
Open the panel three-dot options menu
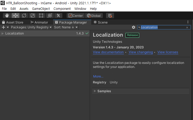(x=188, y=22)
